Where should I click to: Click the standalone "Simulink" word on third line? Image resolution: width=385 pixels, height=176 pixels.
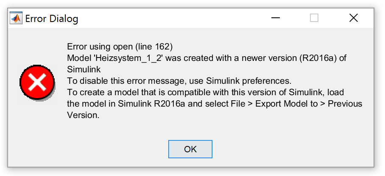point(84,69)
